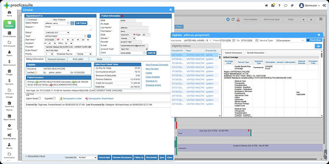The image size is (329, 164).
Task: Open Payments in the sidebar
Action: (9, 82)
